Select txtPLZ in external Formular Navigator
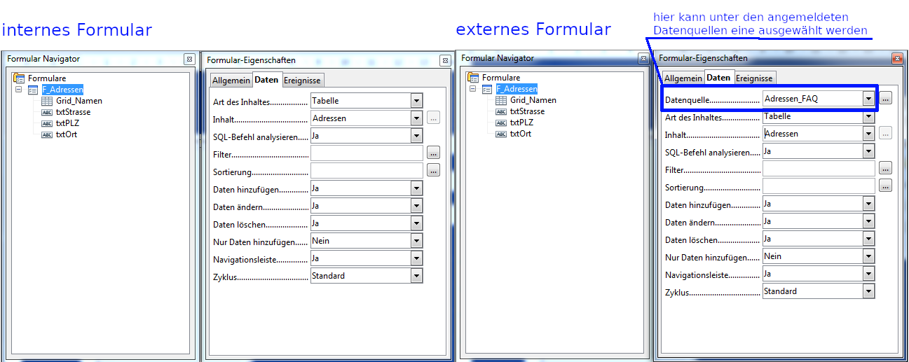 point(521,123)
